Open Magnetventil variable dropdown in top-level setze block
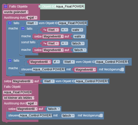The image size is (138, 125). tap(23, 81)
